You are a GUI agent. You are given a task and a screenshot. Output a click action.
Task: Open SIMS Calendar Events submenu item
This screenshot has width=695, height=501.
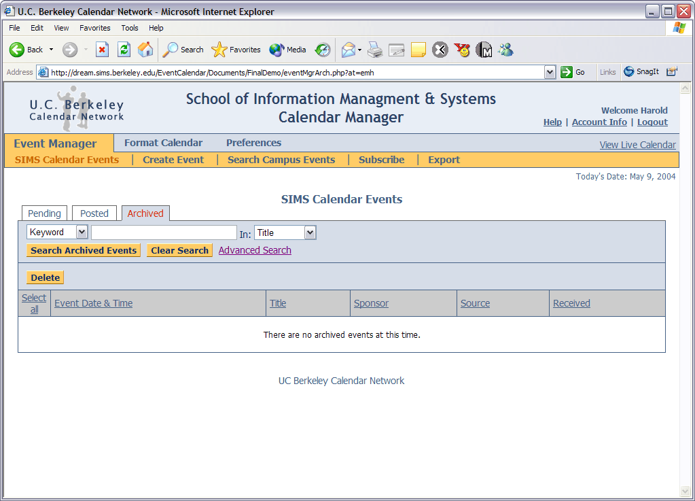pos(67,160)
